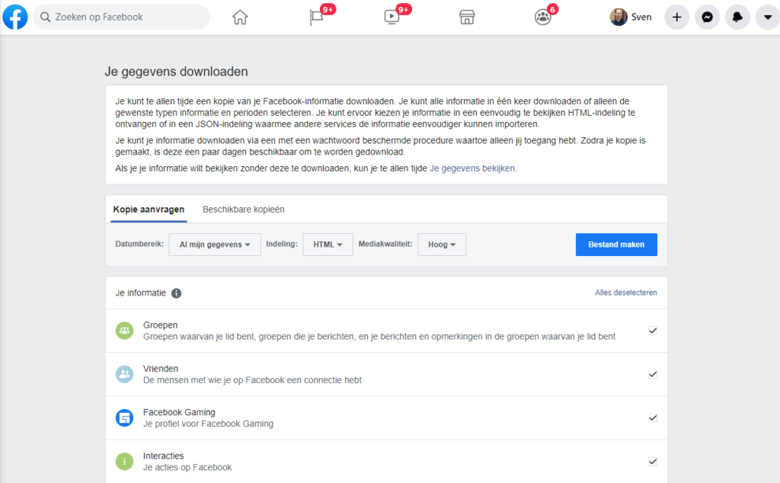Click the Facebook Gaming row title
780x483 pixels.
click(x=179, y=412)
